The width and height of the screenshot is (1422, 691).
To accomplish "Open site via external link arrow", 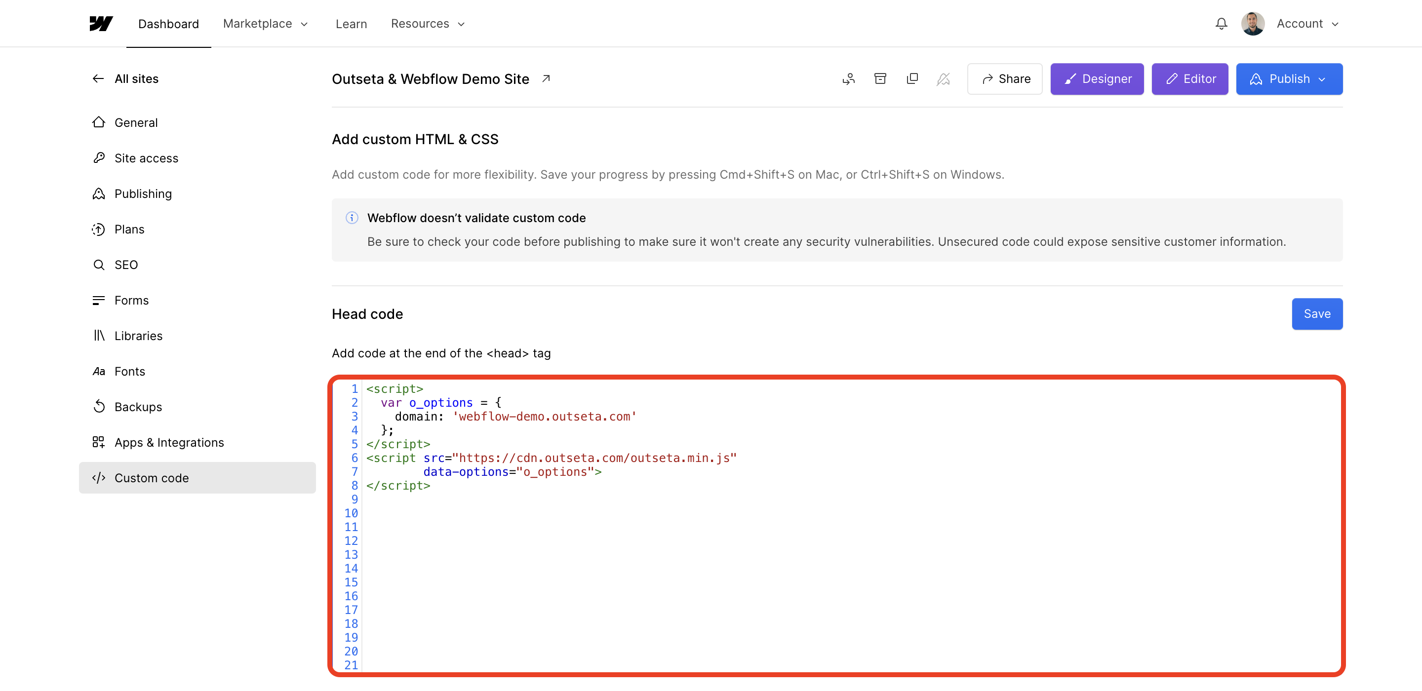I will coord(546,79).
